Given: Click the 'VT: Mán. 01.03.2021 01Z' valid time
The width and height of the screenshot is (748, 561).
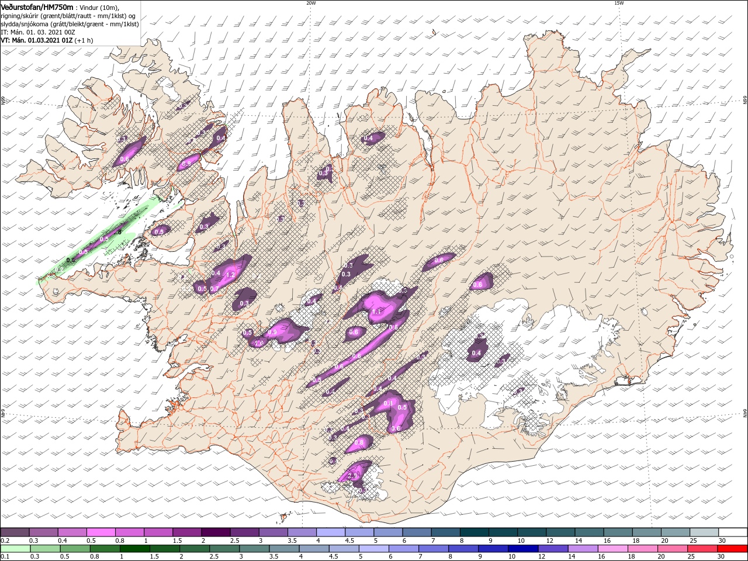Looking at the screenshot, I should [x=36, y=40].
